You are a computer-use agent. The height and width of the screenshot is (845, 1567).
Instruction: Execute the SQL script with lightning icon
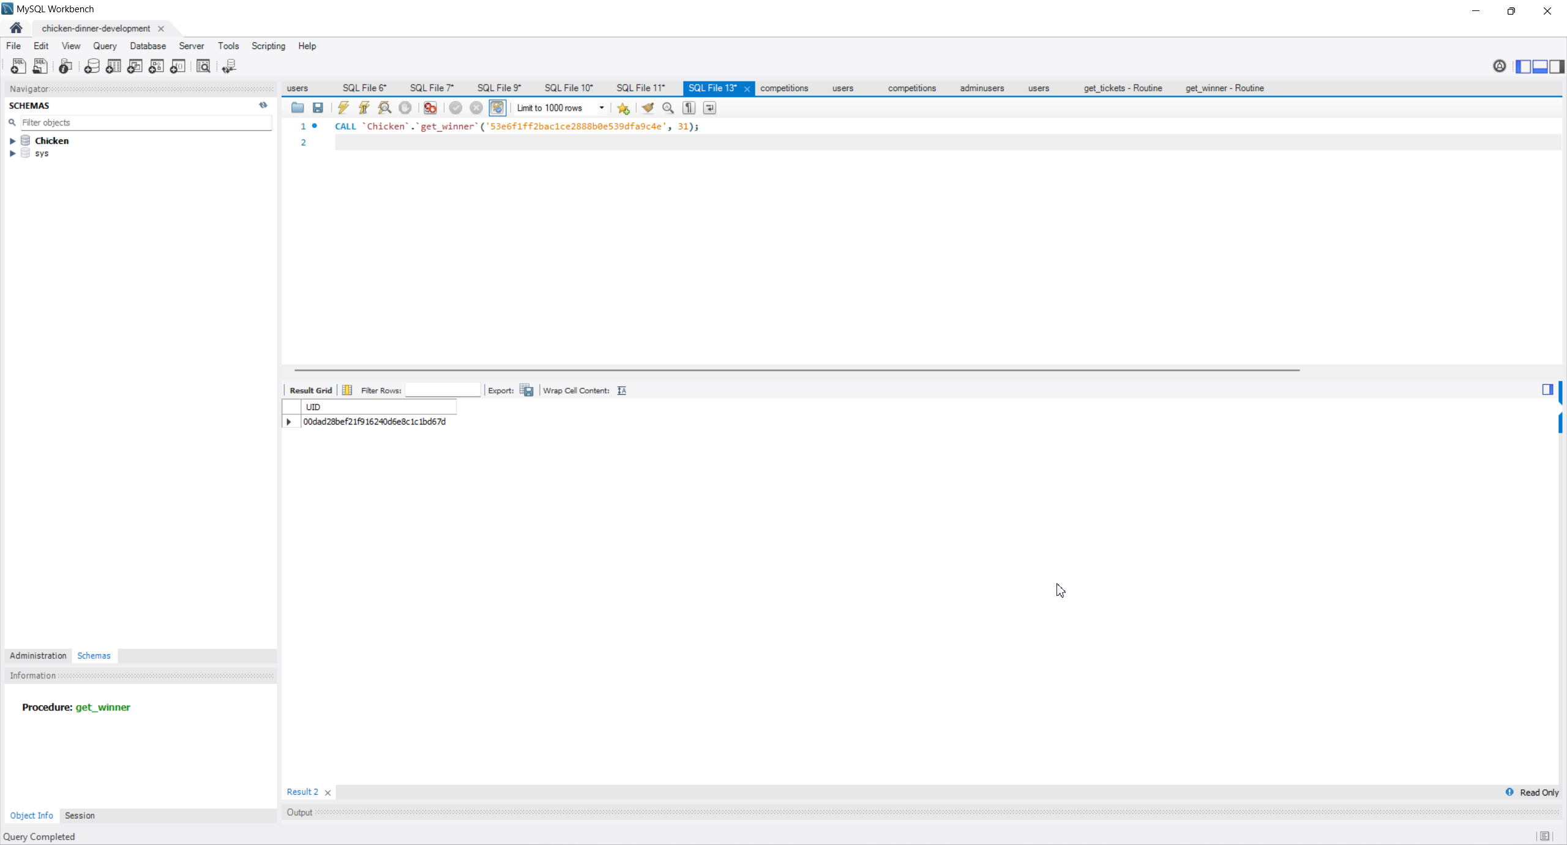coord(343,108)
